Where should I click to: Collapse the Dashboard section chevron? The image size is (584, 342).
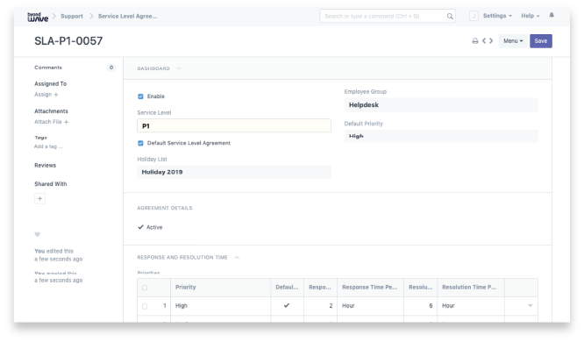(x=179, y=68)
